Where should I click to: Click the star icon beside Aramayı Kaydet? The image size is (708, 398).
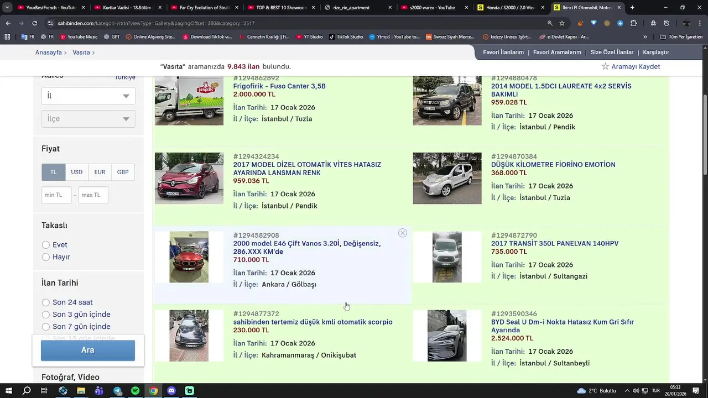click(605, 66)
